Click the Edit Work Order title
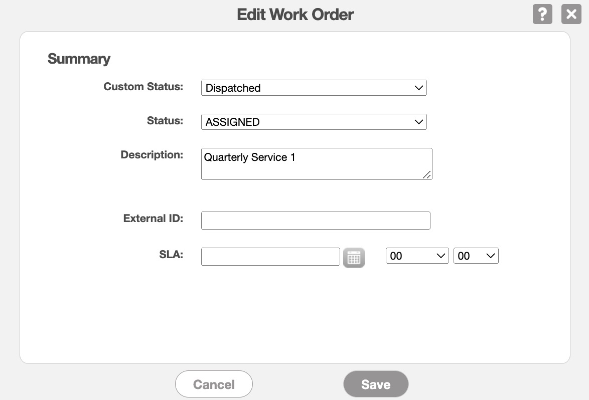This screenshot has width=589, height=400. [x=295, y=15]
